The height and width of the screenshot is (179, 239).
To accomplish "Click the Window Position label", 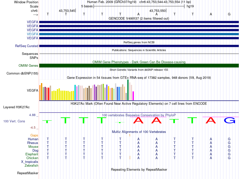I will [x=26, y=2].
